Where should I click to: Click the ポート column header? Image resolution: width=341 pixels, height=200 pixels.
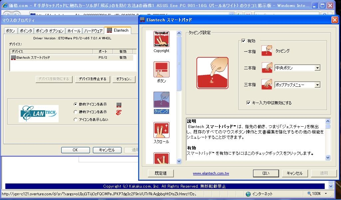(x=103, y=52)
